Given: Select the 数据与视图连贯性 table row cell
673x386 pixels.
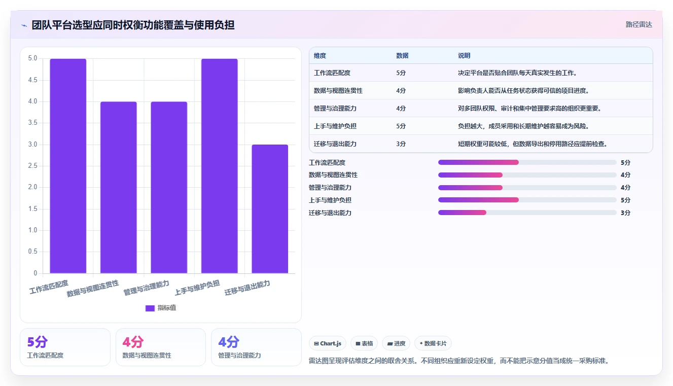Looking at the screenshot, I should click(x=338, y=91).
